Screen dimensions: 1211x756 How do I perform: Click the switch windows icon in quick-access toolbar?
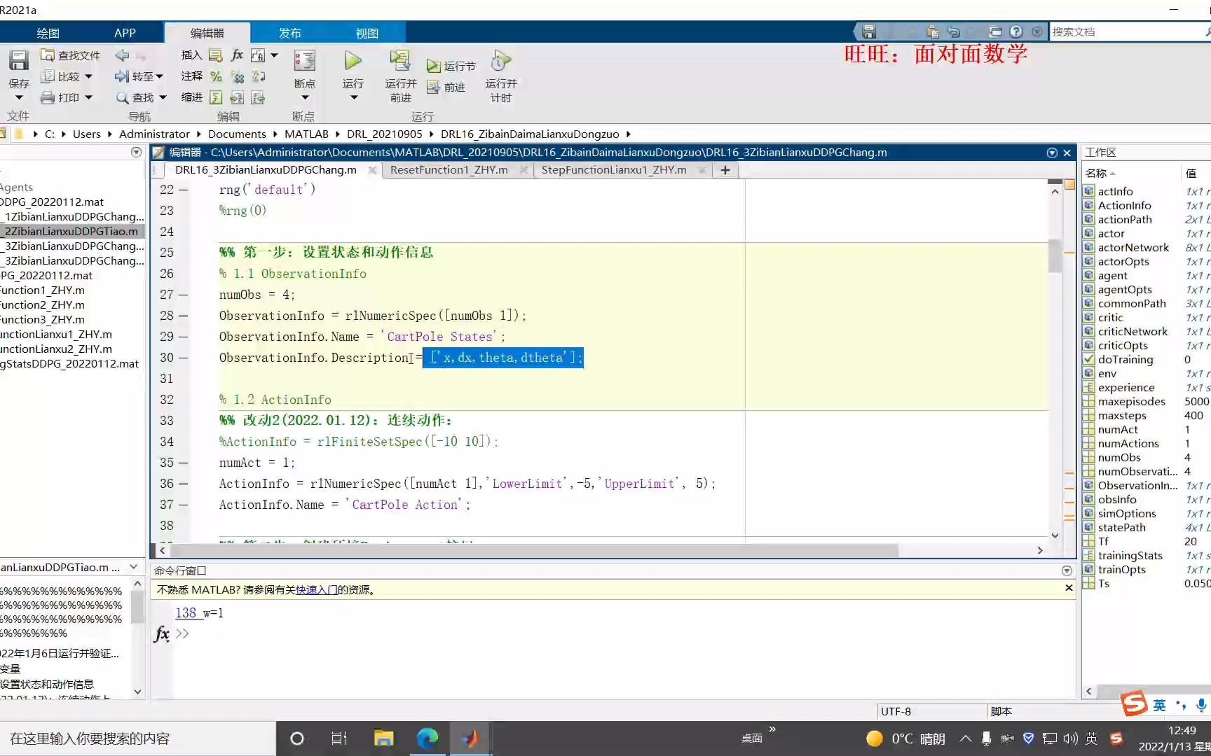click(995, 31)
